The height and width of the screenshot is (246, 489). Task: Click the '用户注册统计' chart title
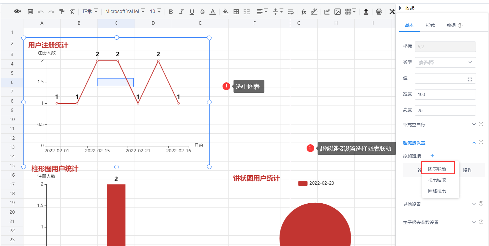click(x=48, y=45)
